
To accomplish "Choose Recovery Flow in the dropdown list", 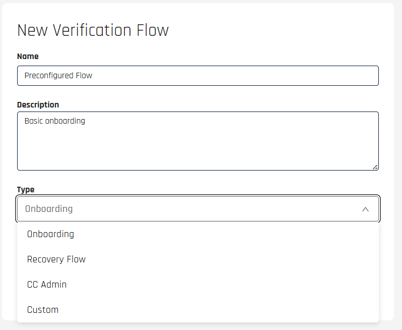I will click(56, 259).
